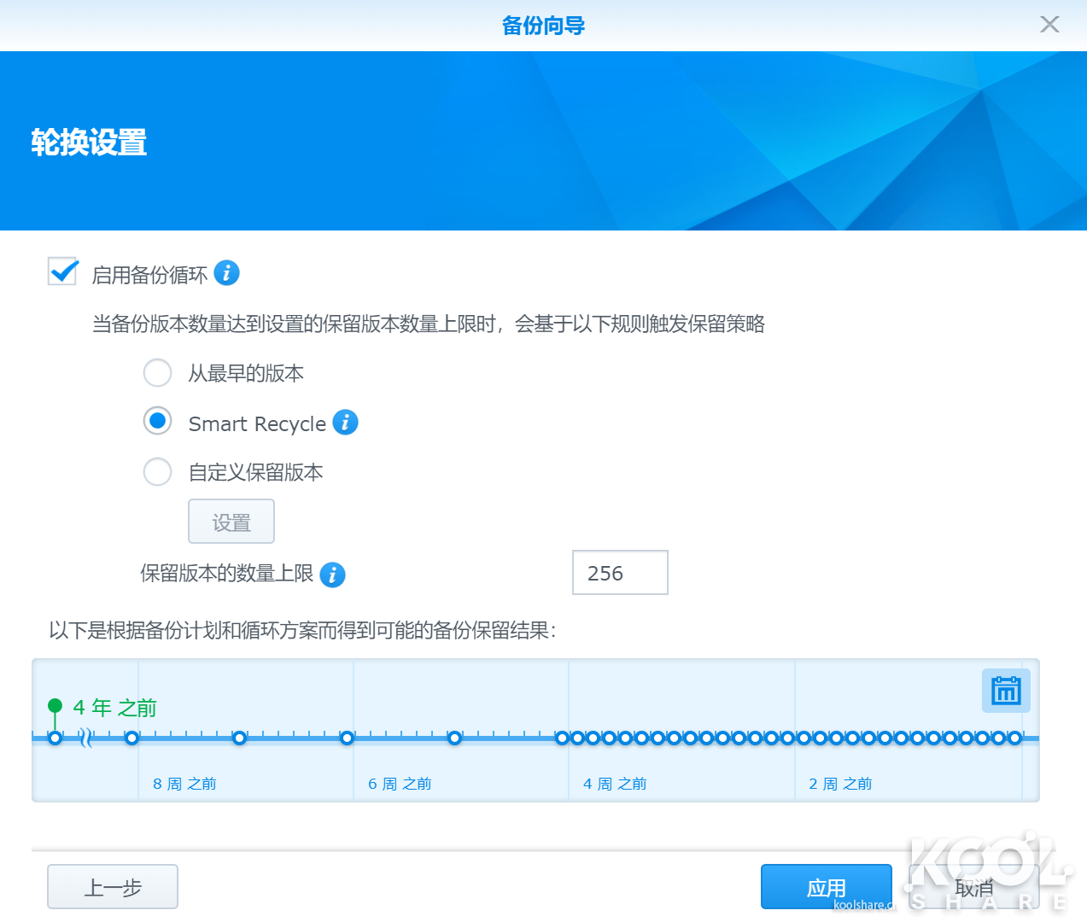Uncheck the 启用备份循环 checkbox

click(x=63, y=272)
